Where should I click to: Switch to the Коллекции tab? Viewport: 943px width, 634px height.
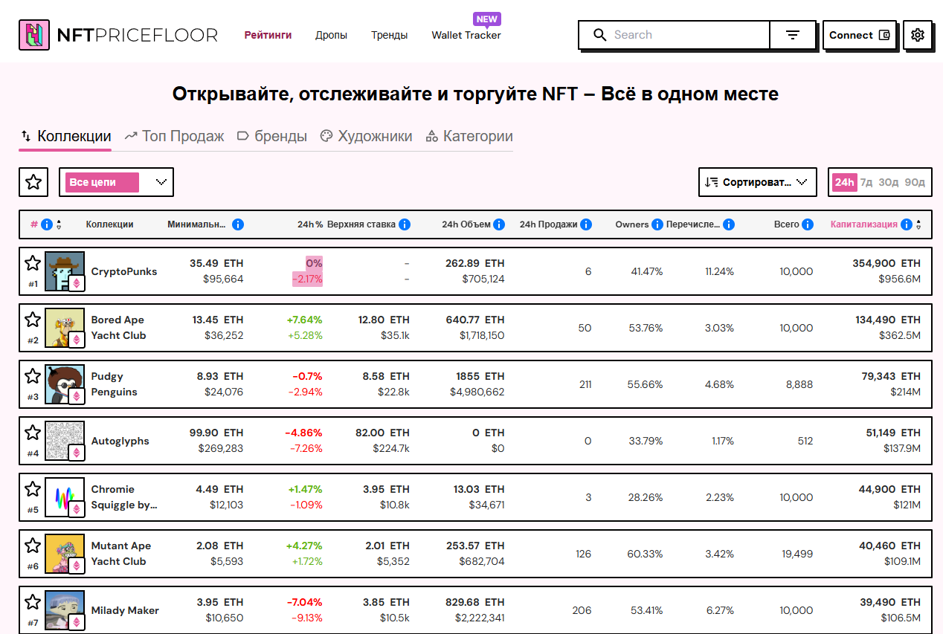(x=65, y=137)
